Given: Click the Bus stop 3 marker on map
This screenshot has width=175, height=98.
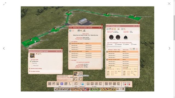Looking at the screenshot, I should [107, 14].
